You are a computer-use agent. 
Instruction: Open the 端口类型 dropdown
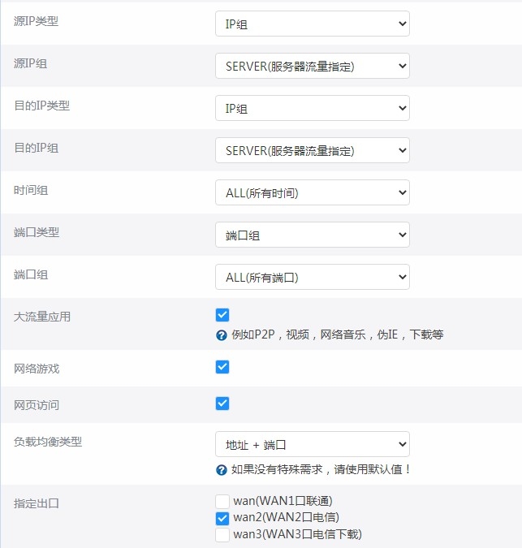click(x=312, y=235)
